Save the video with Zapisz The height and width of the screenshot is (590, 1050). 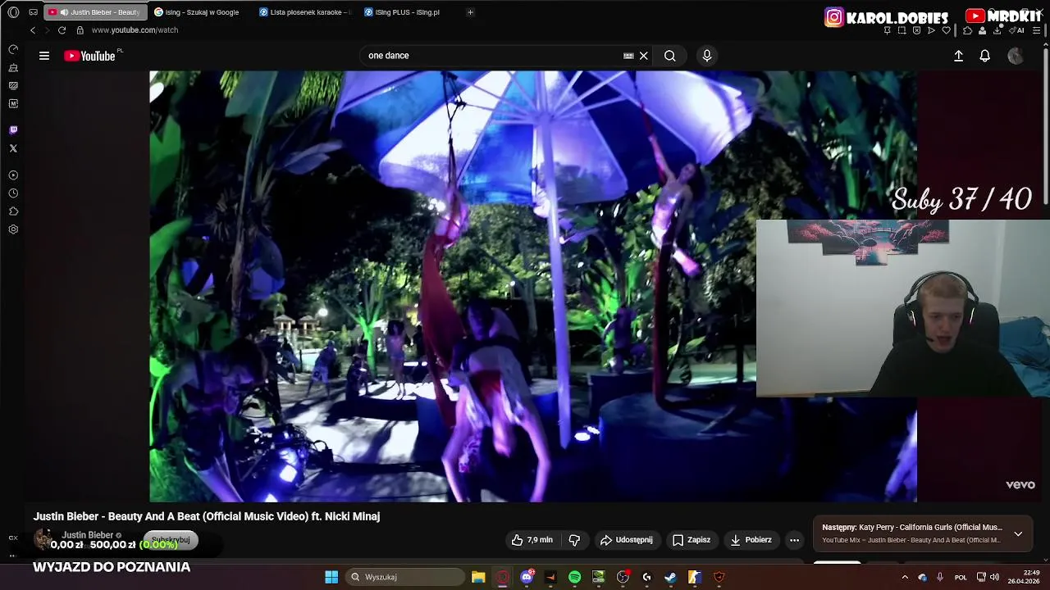click(x=692, y=540)
